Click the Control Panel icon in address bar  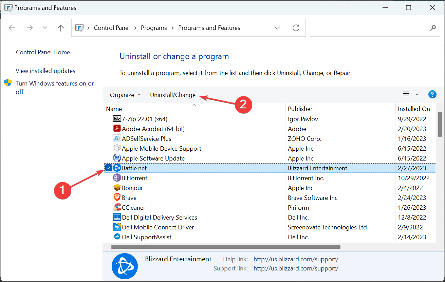coord(79,28)
